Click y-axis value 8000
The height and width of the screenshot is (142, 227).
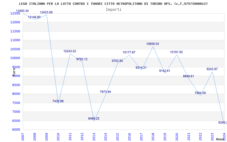pos(16,94)
